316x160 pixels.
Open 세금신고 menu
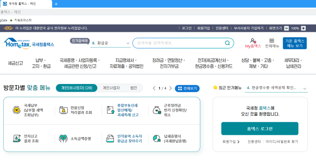tap(15, 63)
